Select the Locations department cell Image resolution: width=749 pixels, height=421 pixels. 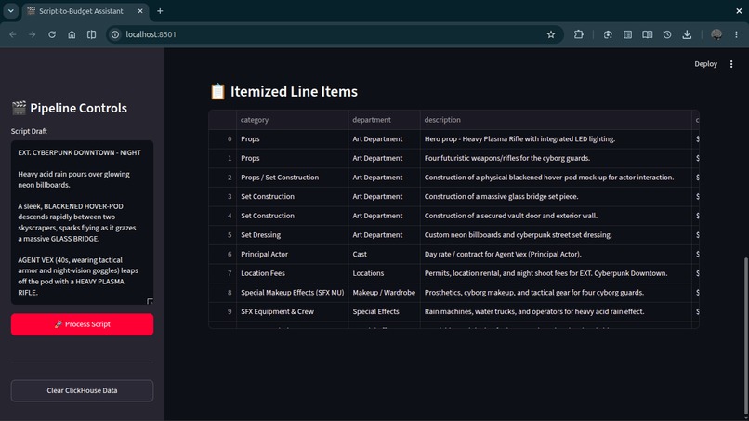[x=384, y=273]
